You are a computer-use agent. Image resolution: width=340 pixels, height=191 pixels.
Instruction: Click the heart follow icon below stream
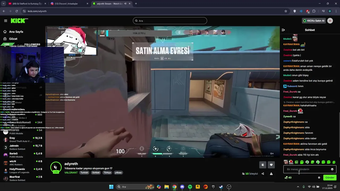[x=271, y=165]
